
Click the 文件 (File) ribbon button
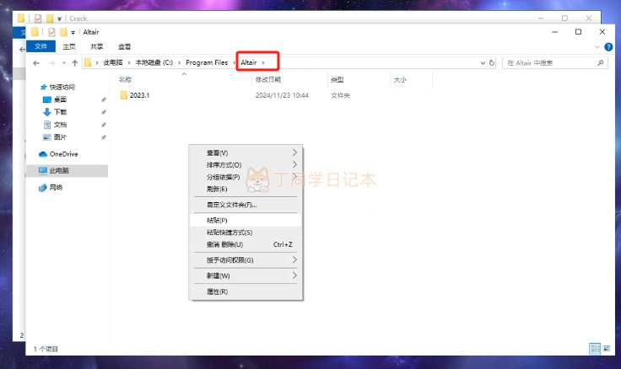[x=41, y=46]
